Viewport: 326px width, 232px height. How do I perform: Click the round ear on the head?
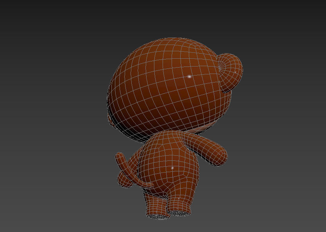tap(230, 73)
